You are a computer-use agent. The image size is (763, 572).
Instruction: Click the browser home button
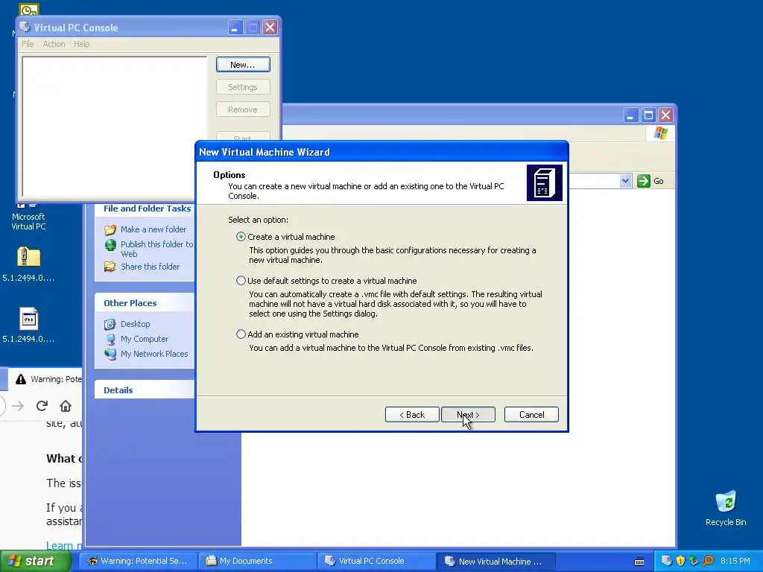[x=66, y=406]
